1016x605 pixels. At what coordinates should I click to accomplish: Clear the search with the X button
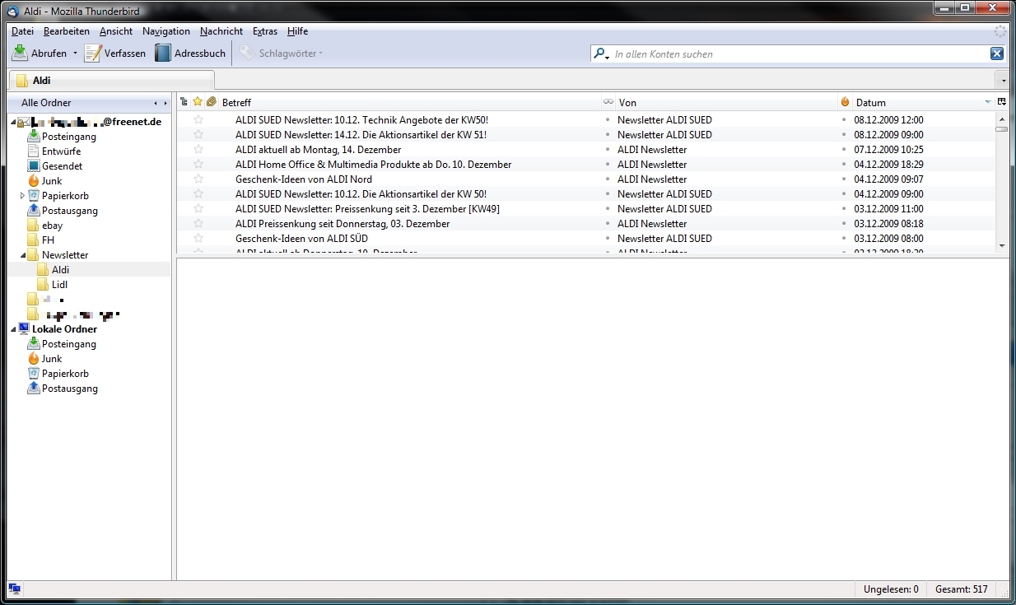point(996,54)
